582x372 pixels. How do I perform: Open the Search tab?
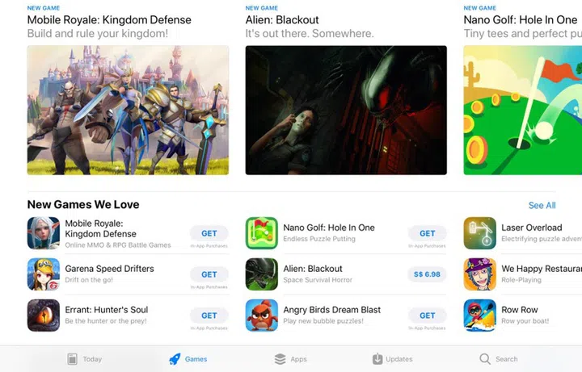(499, 359)
